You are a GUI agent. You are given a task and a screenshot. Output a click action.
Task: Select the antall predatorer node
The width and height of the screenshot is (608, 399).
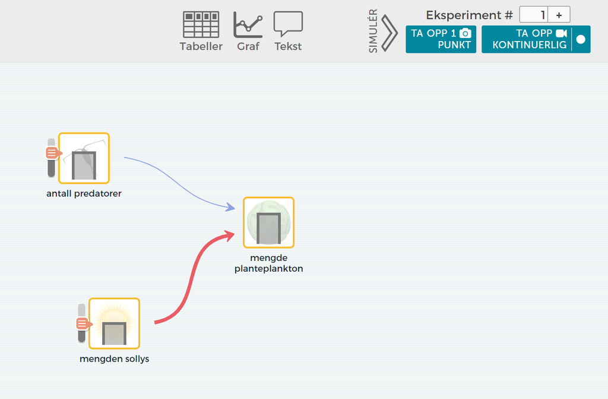[84, 158]
